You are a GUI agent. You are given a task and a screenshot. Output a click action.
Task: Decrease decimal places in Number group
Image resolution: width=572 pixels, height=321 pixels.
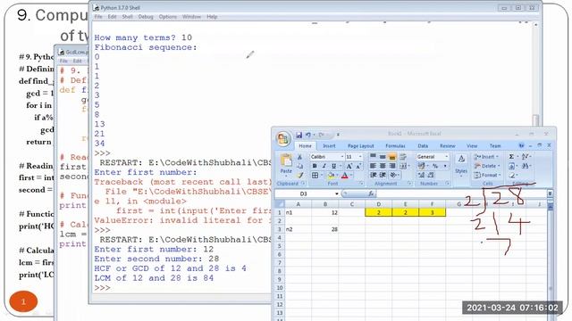pyautogui.click(x=431, y=175)
